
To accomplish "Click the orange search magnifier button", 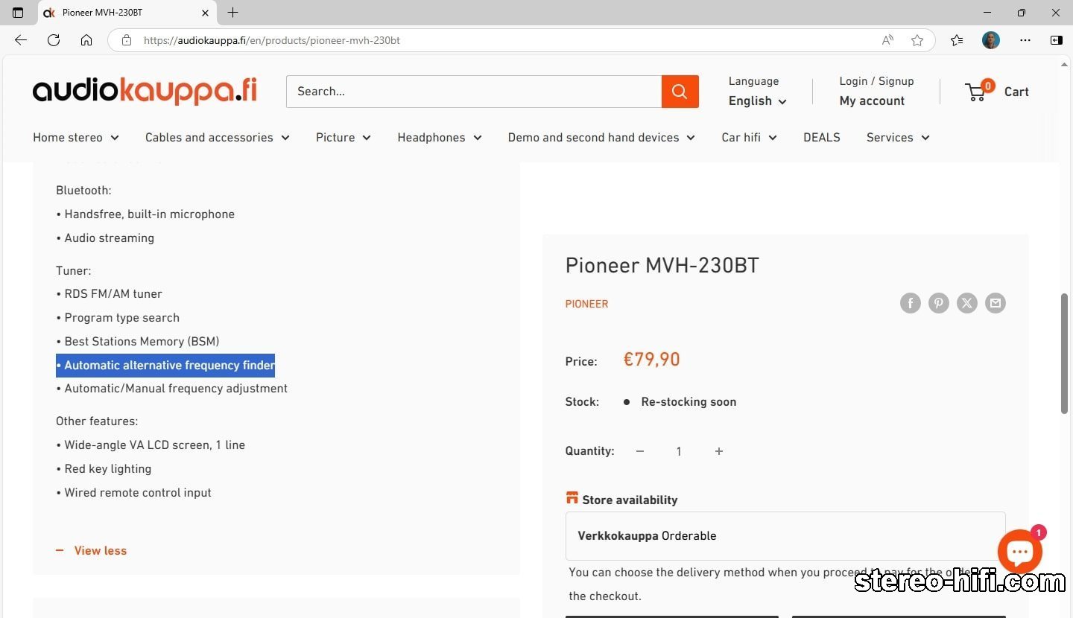I will pyautogui.click(x=680, y=92).
